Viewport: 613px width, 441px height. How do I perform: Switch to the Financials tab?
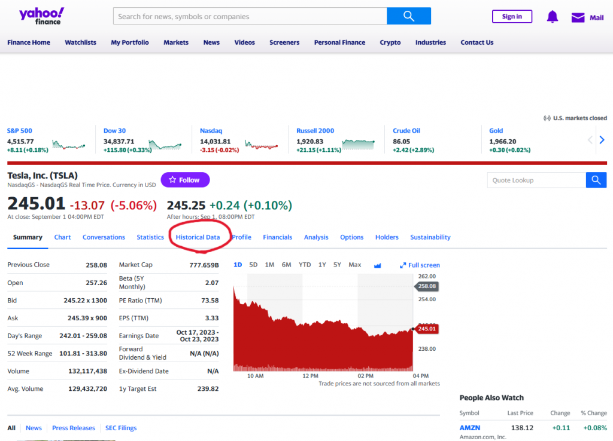click(278, 237)
